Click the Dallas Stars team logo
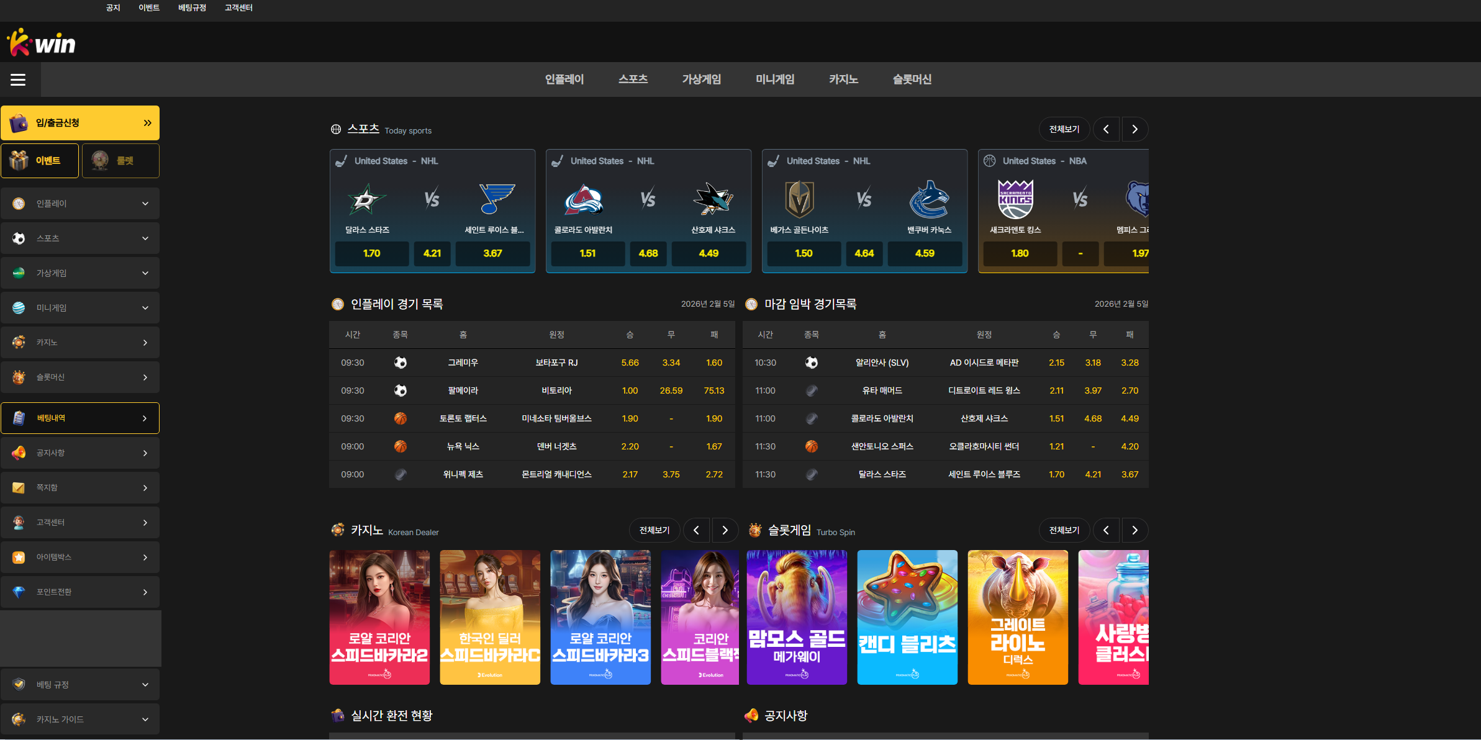 [x=366, y=199]
